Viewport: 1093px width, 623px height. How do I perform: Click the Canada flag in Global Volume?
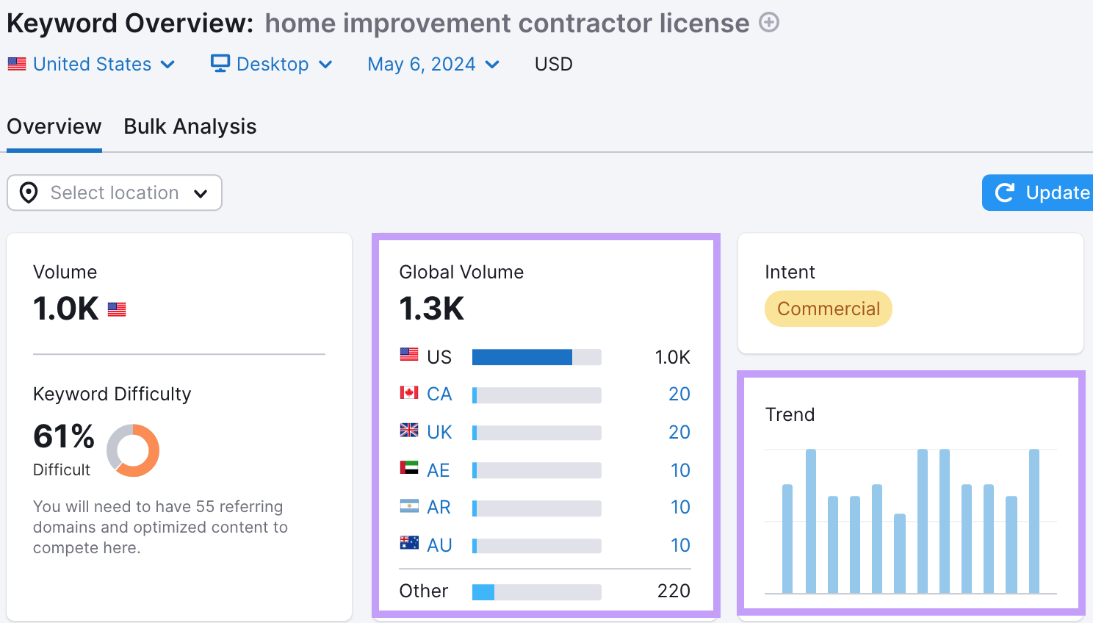pyautogui.click(x=408, y=394)
